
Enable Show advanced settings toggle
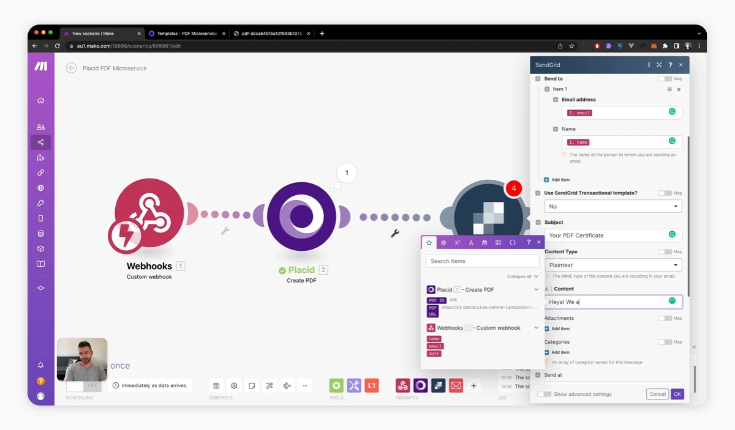tap(544, 395)
